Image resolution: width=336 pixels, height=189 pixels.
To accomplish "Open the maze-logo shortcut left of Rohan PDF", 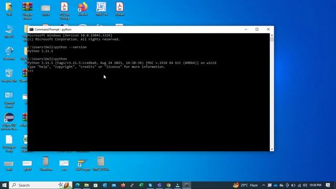I will (x=101, y=9).
